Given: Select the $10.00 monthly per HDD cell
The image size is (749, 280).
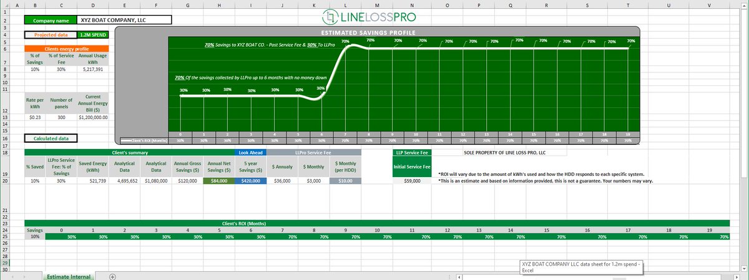Looking at the screenshot, I should (x=345, y=181).
